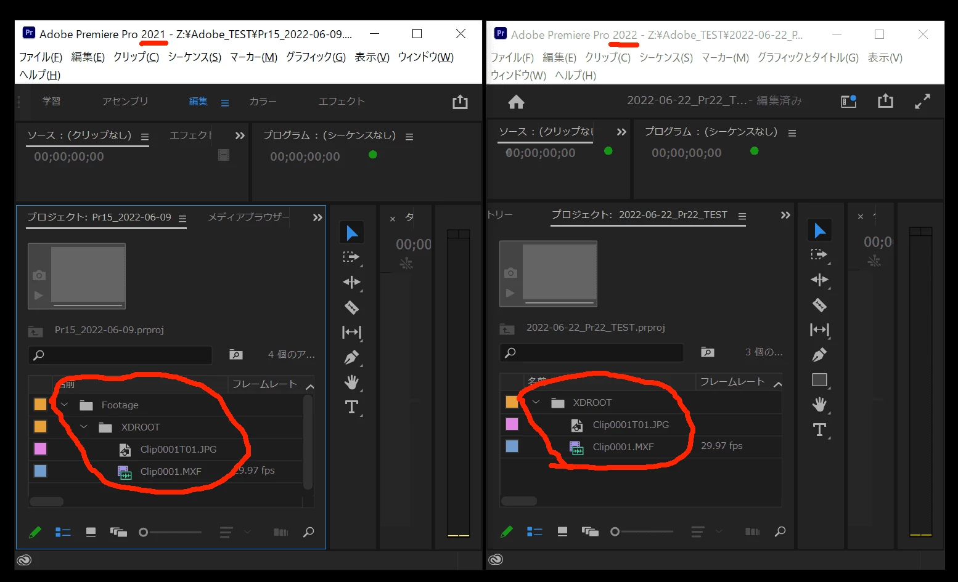The height and width of the screenshot is (582, 958).
Task: Switch to the エフェクト workspace in 2021 window
Action: click(x=342, y=101)
